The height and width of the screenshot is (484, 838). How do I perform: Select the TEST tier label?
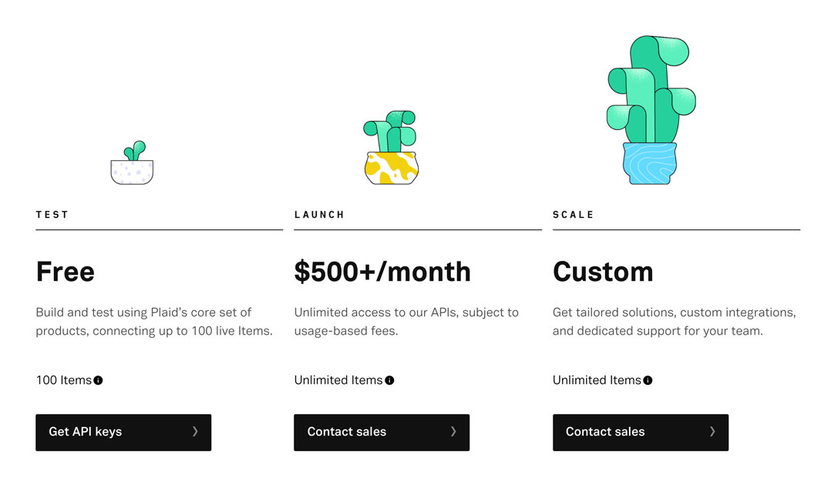point(52,215)
